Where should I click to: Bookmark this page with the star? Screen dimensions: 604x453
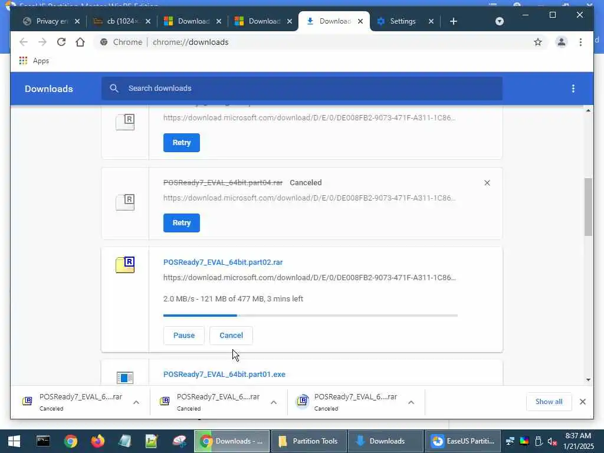point(538,42)
